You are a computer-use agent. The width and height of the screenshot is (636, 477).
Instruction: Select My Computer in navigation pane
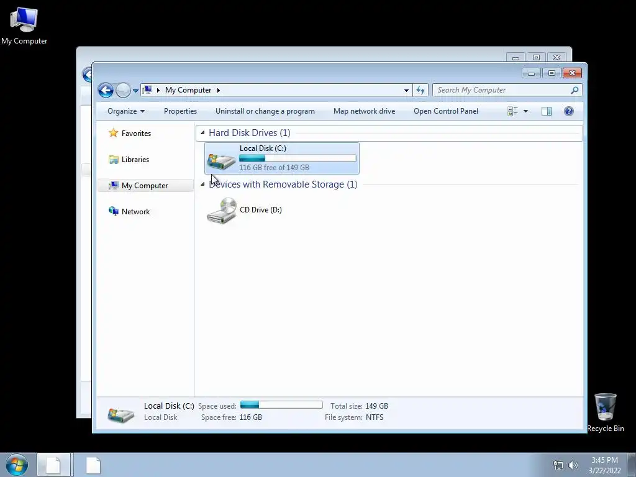pyautogui.click(x=145, y=185)
